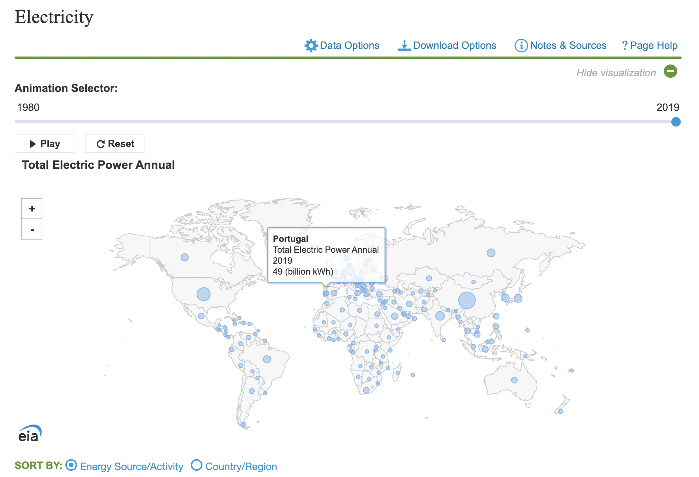Click the Saudi Arabia bubble on map
The height and width of the screenshot is (477, 699).
pyautogui.click(x=395, y=316)
